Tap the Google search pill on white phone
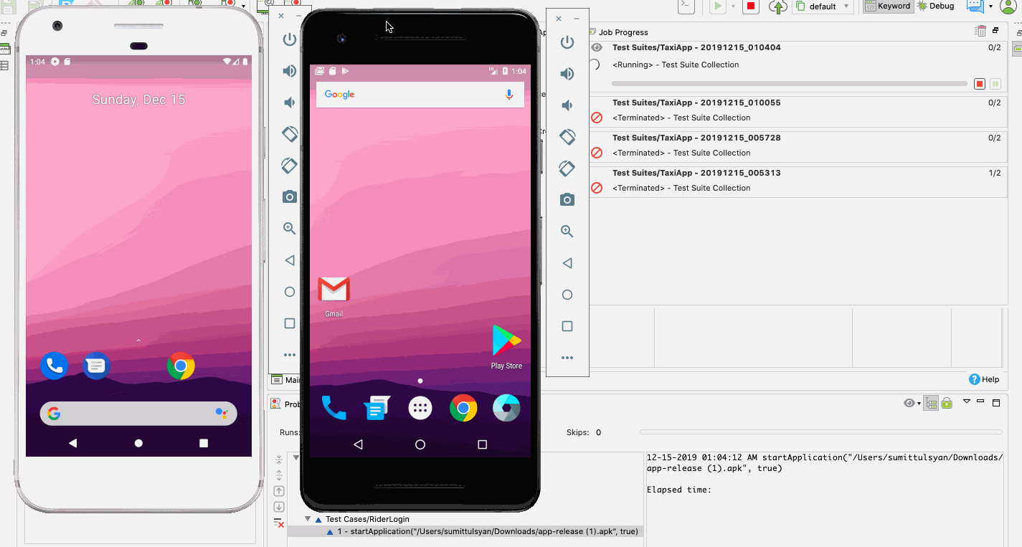 (x=138, y=414)
